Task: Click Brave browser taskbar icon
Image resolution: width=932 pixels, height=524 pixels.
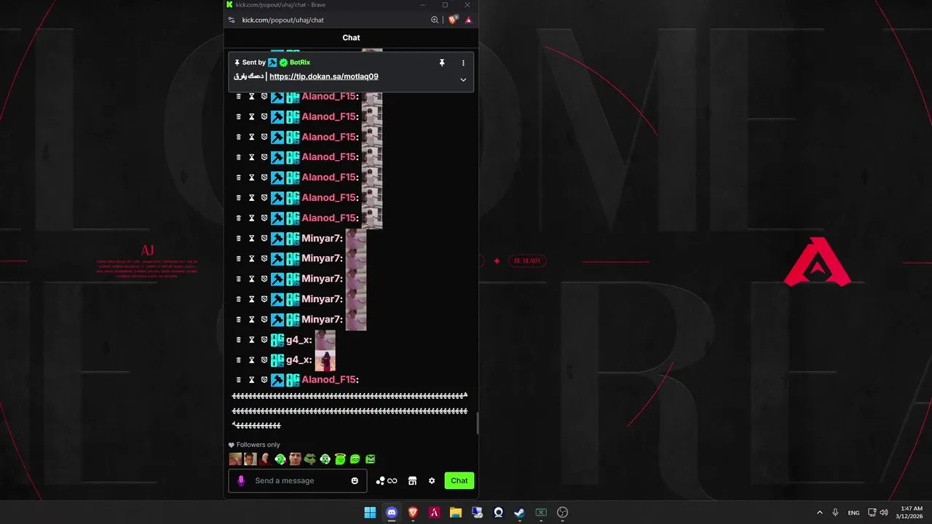Action: 413,512
